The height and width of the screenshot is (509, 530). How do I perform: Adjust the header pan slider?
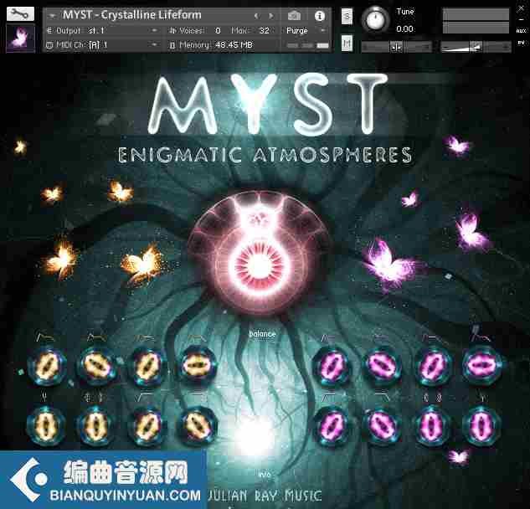[397, 47]
